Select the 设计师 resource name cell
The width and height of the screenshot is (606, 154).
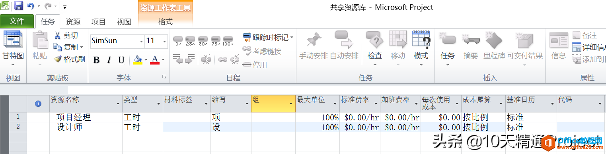click(x=86, y=127)
